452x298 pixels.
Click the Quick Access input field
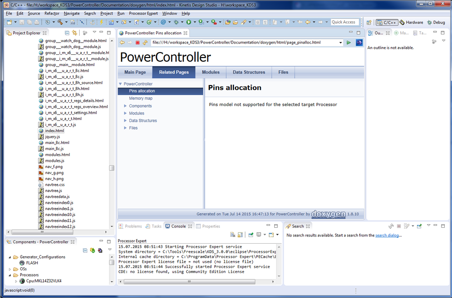[x=345, y=22]
